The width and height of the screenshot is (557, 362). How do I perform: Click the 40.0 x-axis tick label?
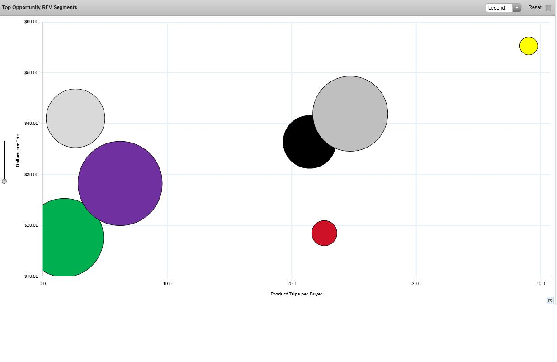coord(540,284)
